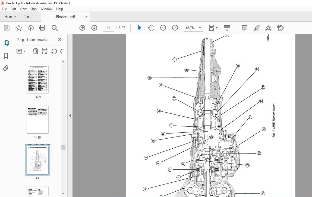Go to next page arrow
The image size is (312, 197).
pos(94,28)
